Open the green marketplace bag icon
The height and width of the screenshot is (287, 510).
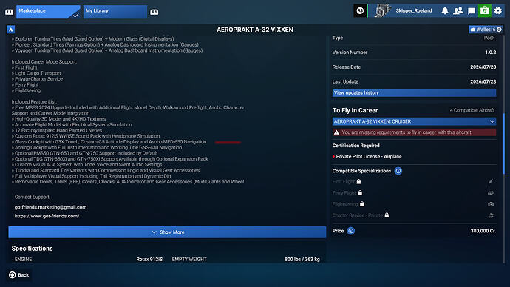pos(485,11)
